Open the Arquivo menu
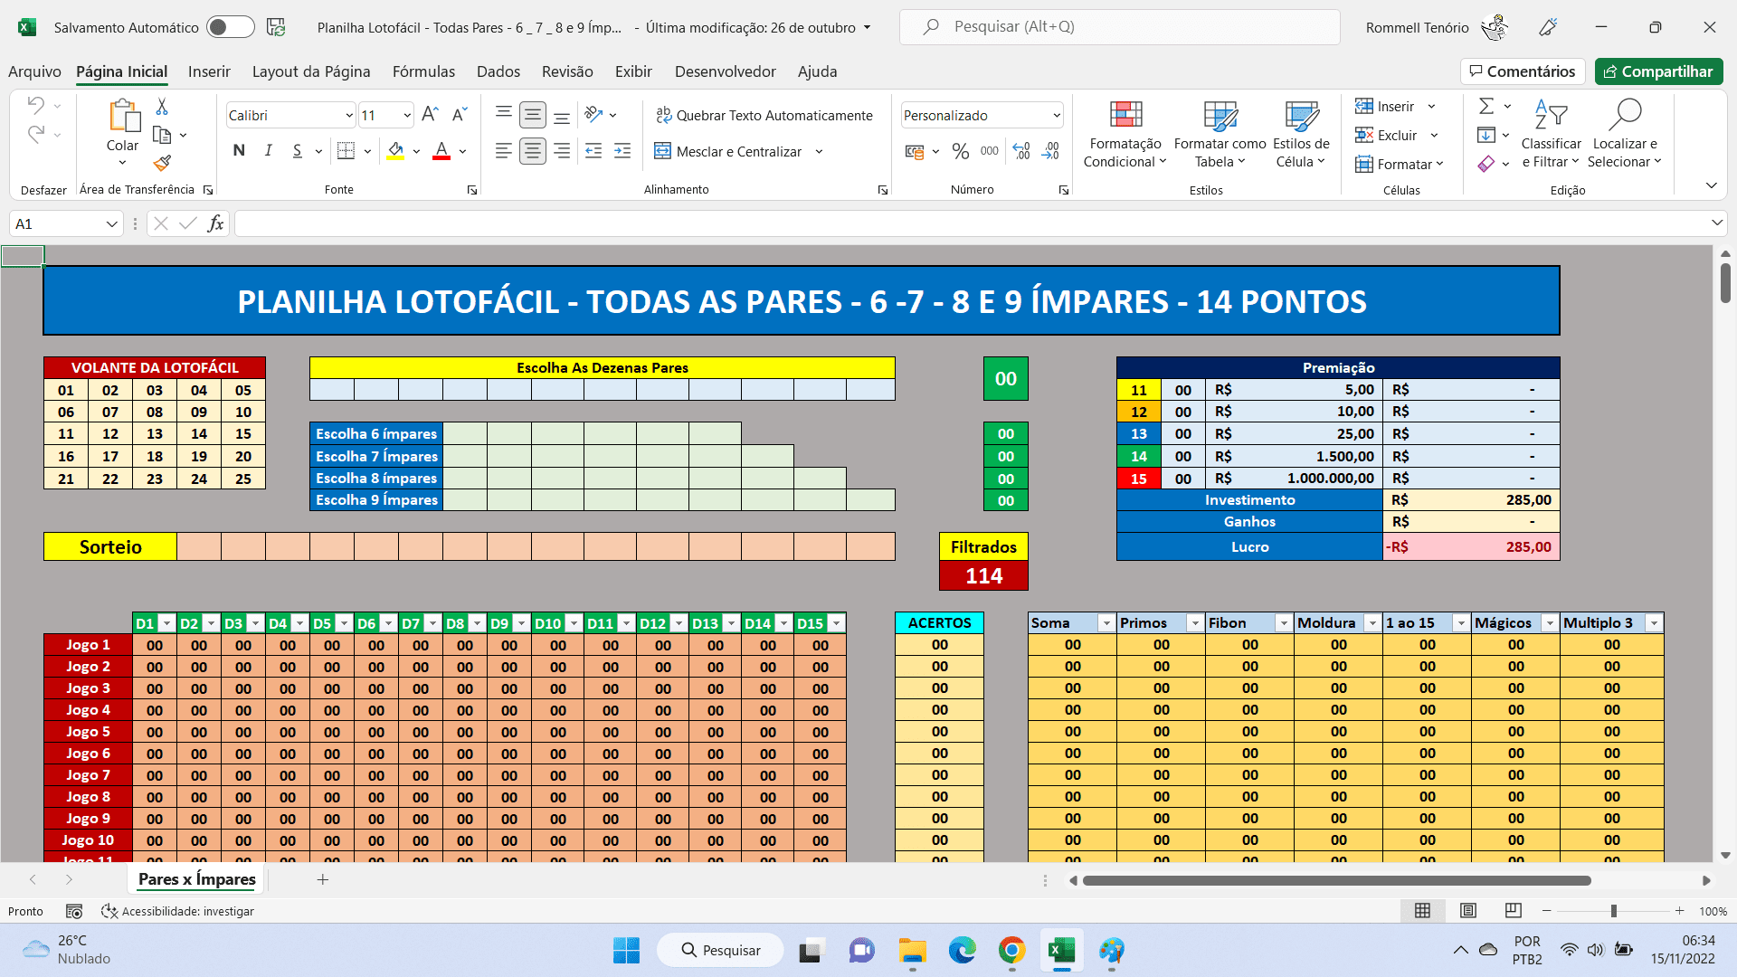Viewport: 1737px width, 977px height. point(34,71)
